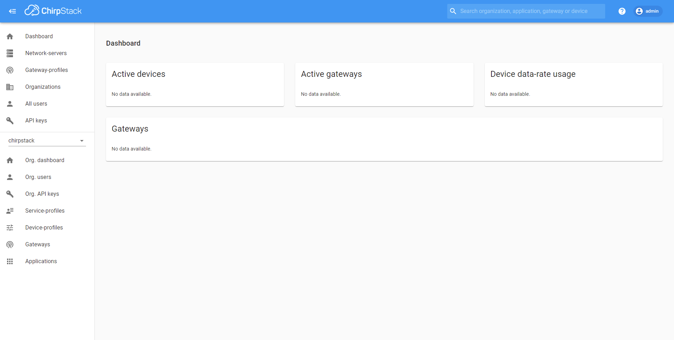Focus the search organization, application, gateway field
The height and width of the screenshot is (340, 674).
point(526,11)
